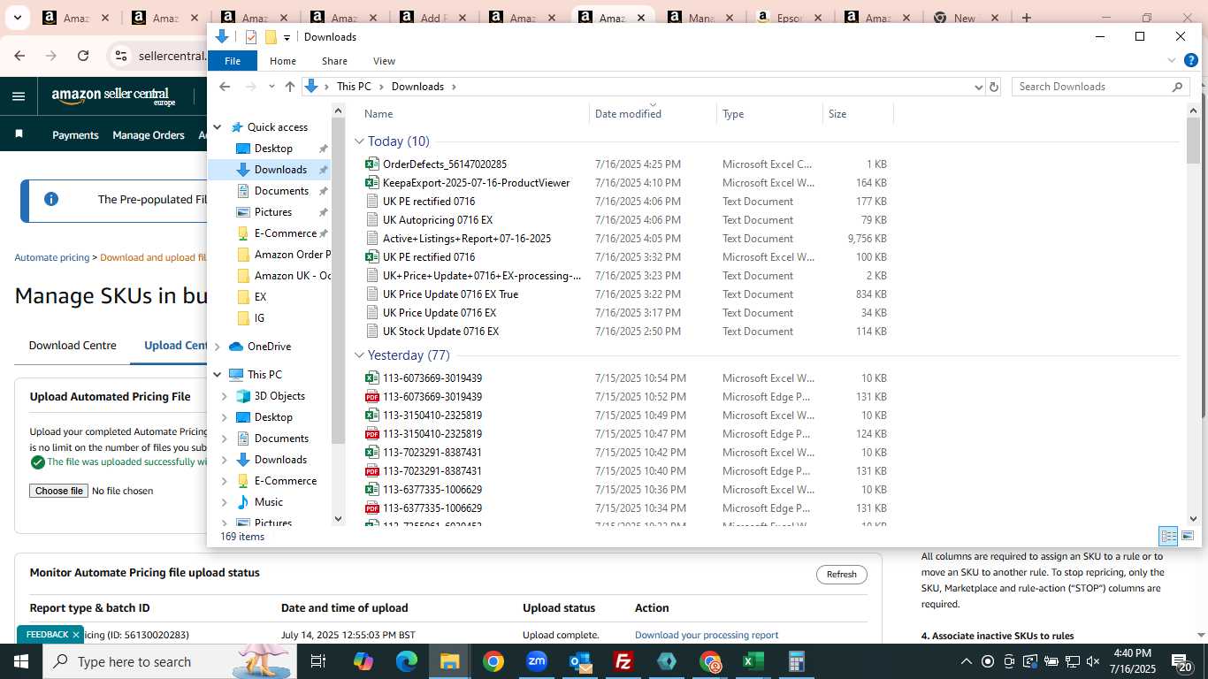Collapse Quick access in navigation pane
The height and width of the screenshot is (679, 1208).
point(217,127)
